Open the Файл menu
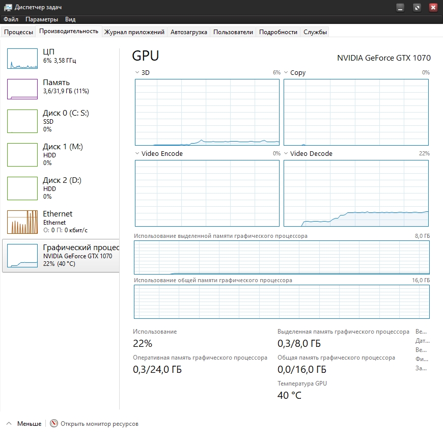Viewport: 443px width, 436px height. coord(11,19)
